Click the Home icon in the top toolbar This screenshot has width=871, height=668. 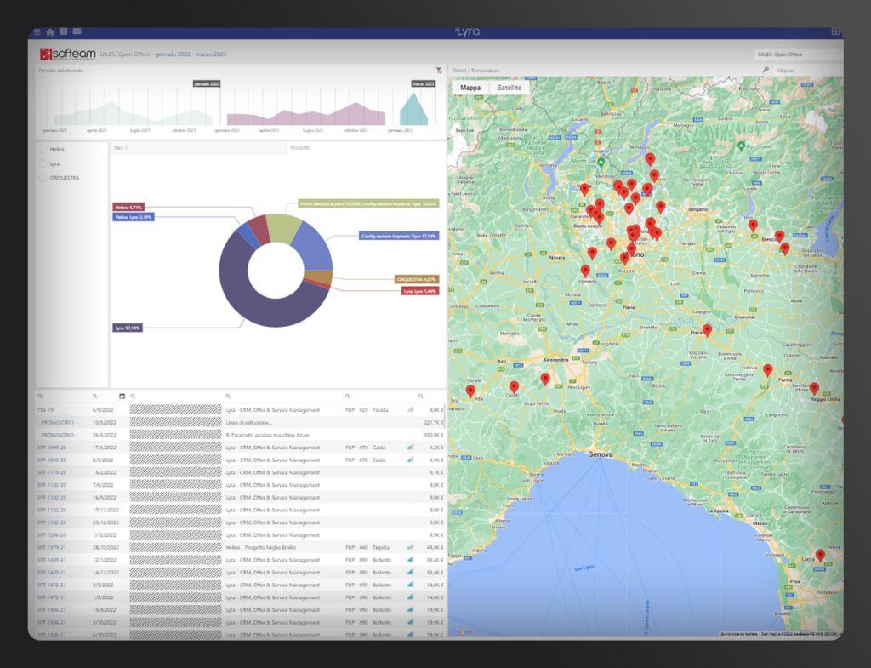[x=50, y=32]
